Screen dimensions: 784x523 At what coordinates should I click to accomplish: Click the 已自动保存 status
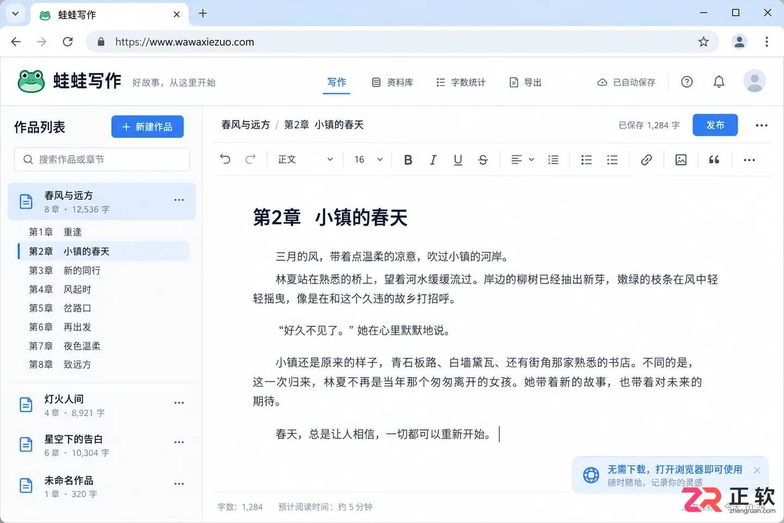(626, 82)
